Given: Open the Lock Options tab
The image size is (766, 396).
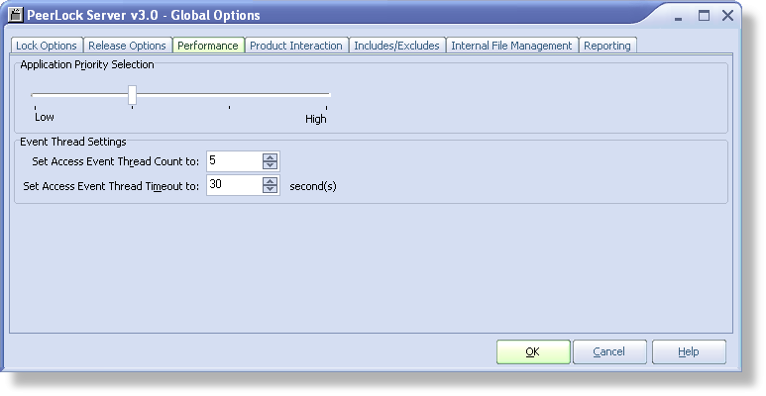Looking at the screenshot, I should click(x=47, y=46).
